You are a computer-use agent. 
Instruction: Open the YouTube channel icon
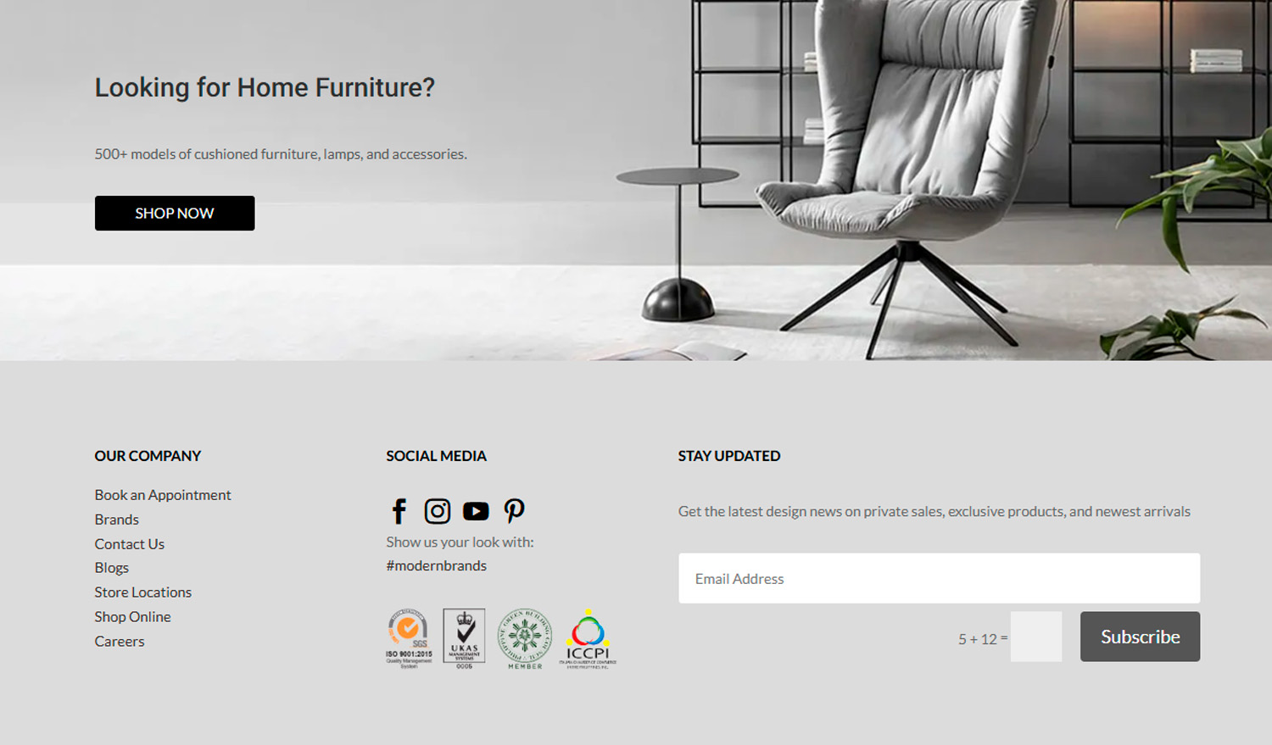point(476,511)
